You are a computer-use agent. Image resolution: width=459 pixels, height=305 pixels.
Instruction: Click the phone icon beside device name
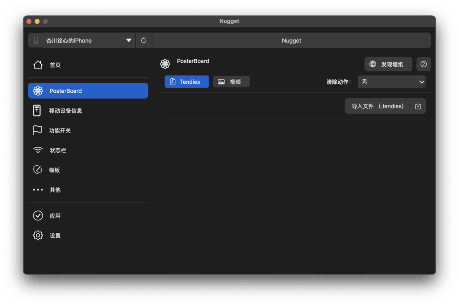[36, 40]
